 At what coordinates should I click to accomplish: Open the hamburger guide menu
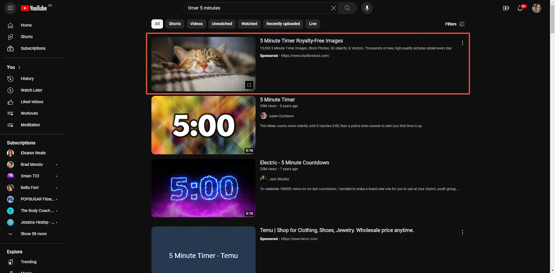[x=10, y=8]
